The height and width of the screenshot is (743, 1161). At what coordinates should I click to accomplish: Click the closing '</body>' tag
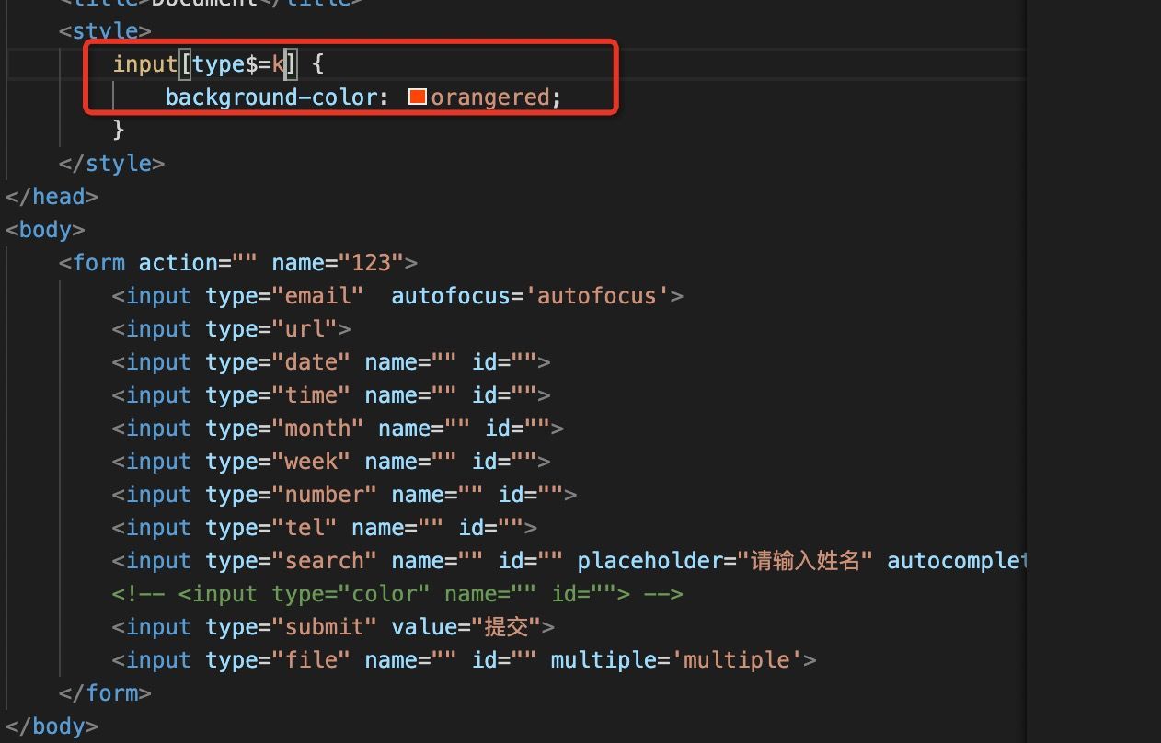tap(52, 726)
